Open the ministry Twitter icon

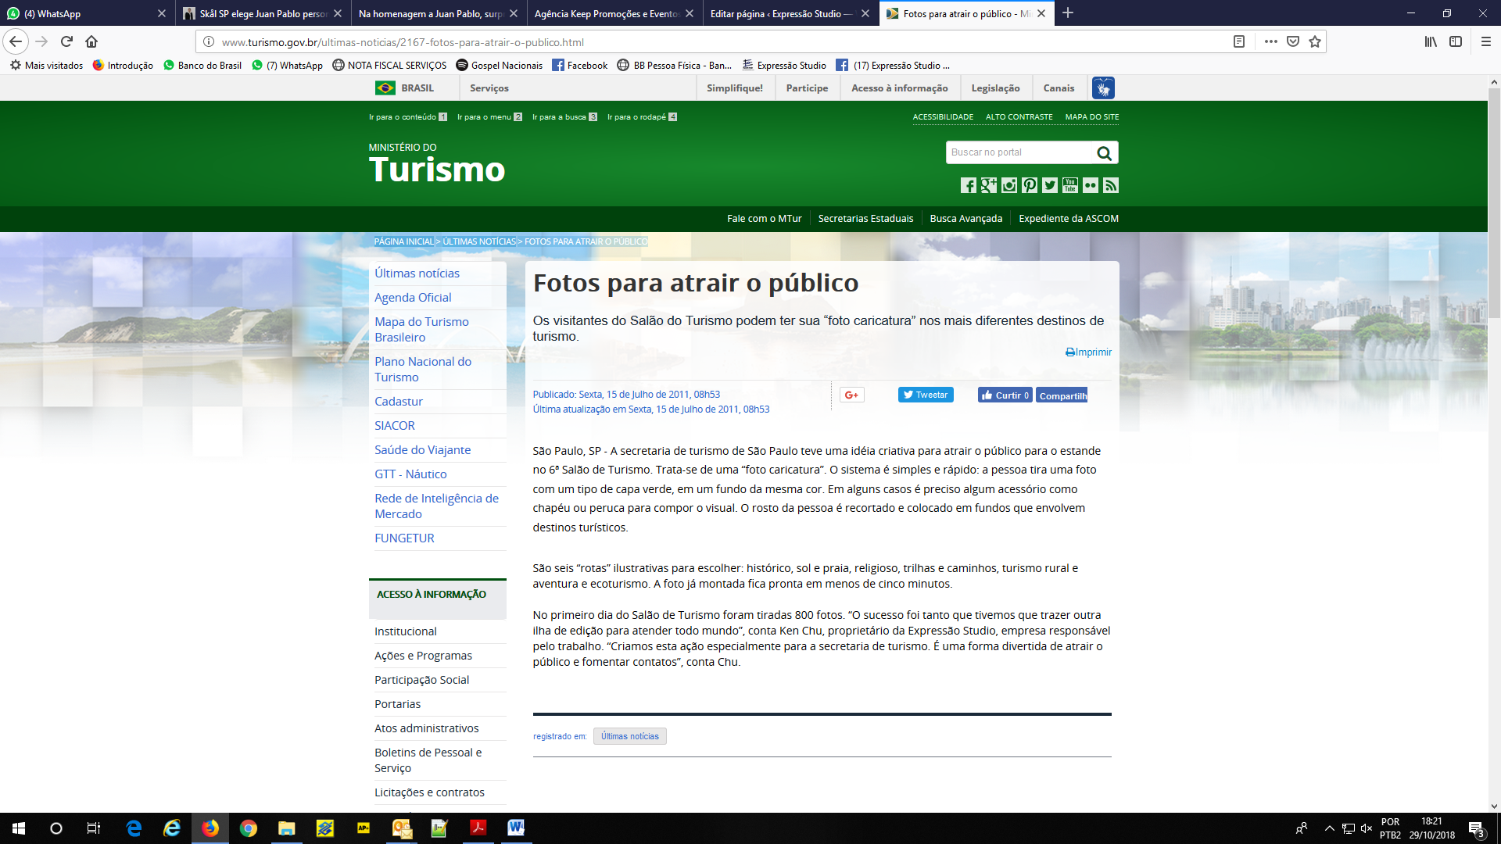tap(1050, 185)
